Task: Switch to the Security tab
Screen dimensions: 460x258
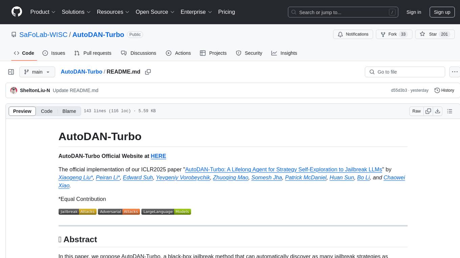Action: [x=249, y=53]
